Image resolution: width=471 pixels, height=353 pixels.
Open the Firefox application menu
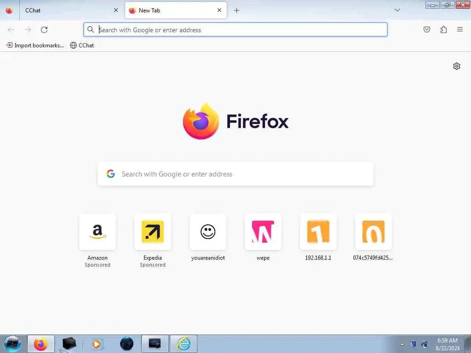tap(460, 29)
